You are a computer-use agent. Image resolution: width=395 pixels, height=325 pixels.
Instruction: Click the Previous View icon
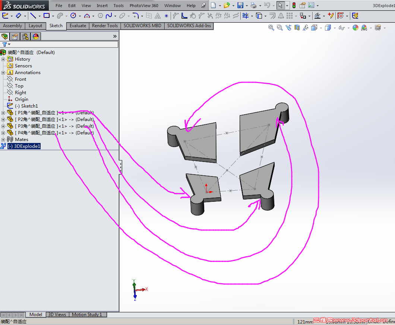[288, 28]
